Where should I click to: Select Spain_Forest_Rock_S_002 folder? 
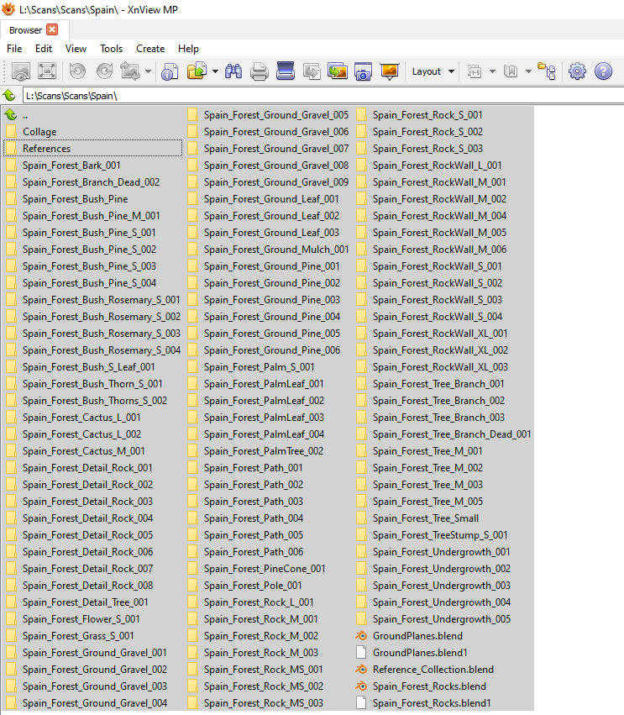pyautogui.click(x=443, y=132)
